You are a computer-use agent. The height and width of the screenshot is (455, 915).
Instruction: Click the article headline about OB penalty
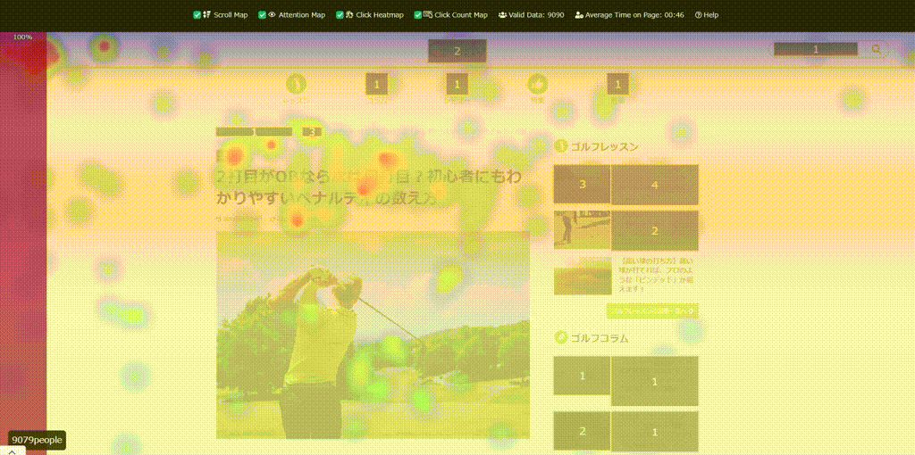pyautogui.click(x=368, y=187)
